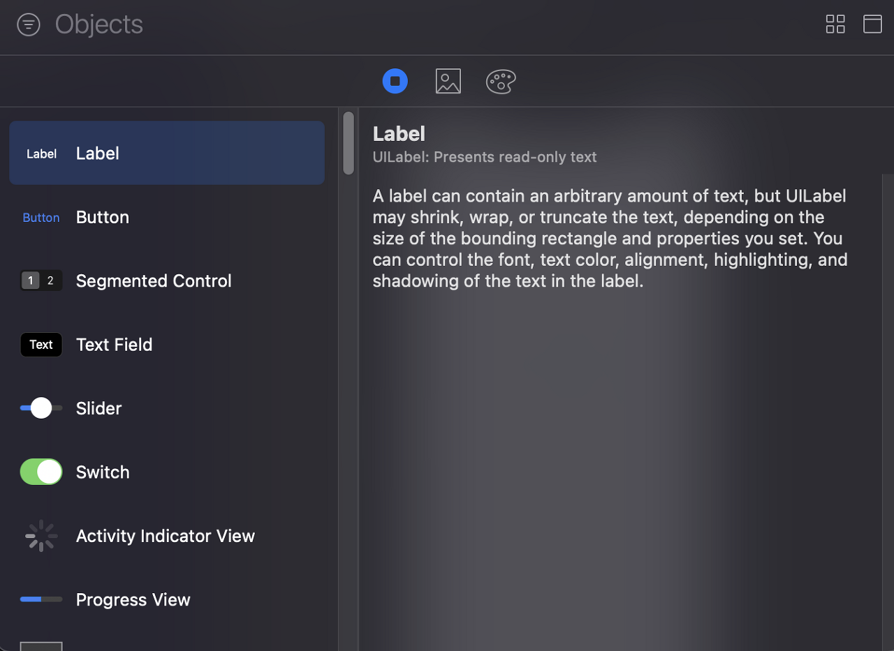Select the Progress View bar icon
Image resolution: width=894 pixels, height=651 pixels.
[41, 599]
